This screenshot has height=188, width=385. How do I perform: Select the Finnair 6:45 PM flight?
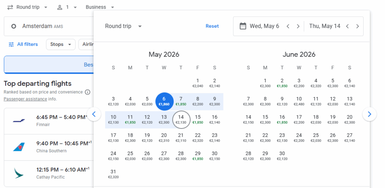(49, 121)
